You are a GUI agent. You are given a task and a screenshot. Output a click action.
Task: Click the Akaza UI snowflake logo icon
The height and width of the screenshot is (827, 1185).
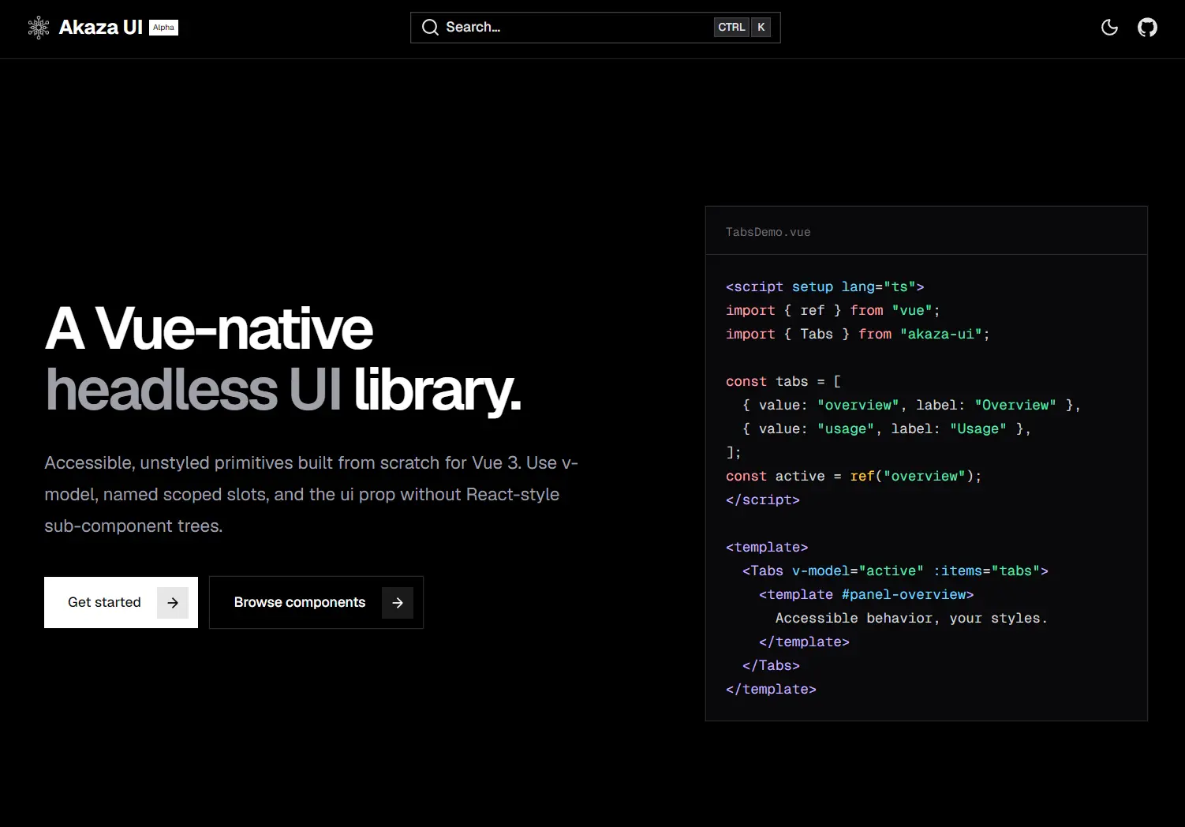coord(39,28)
